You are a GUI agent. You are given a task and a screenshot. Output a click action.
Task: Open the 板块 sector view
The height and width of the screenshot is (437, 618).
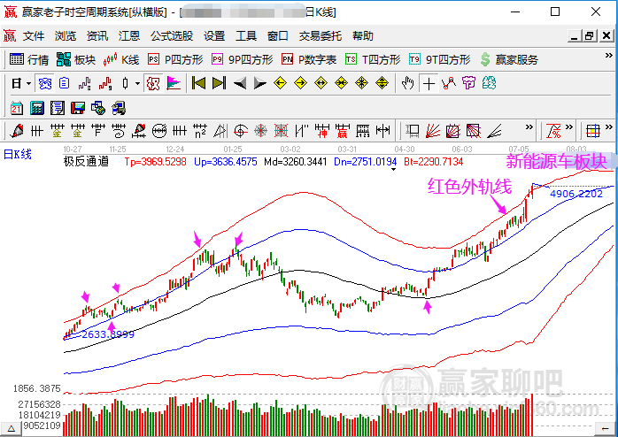pos(75,59)
